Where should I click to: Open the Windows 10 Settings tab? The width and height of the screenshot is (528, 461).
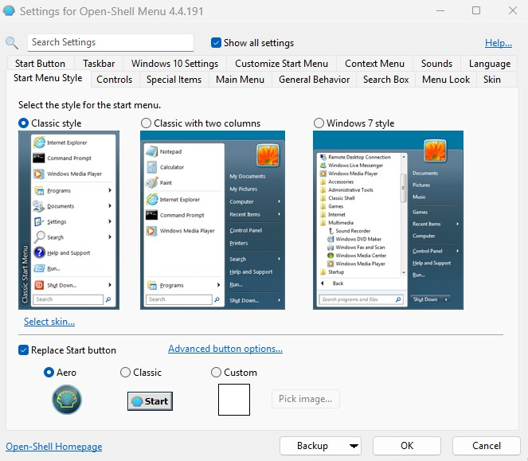click(174, 64)
